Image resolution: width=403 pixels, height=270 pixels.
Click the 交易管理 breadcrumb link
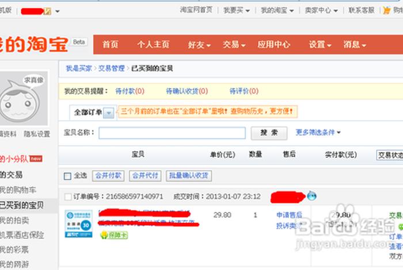point(111,68)
